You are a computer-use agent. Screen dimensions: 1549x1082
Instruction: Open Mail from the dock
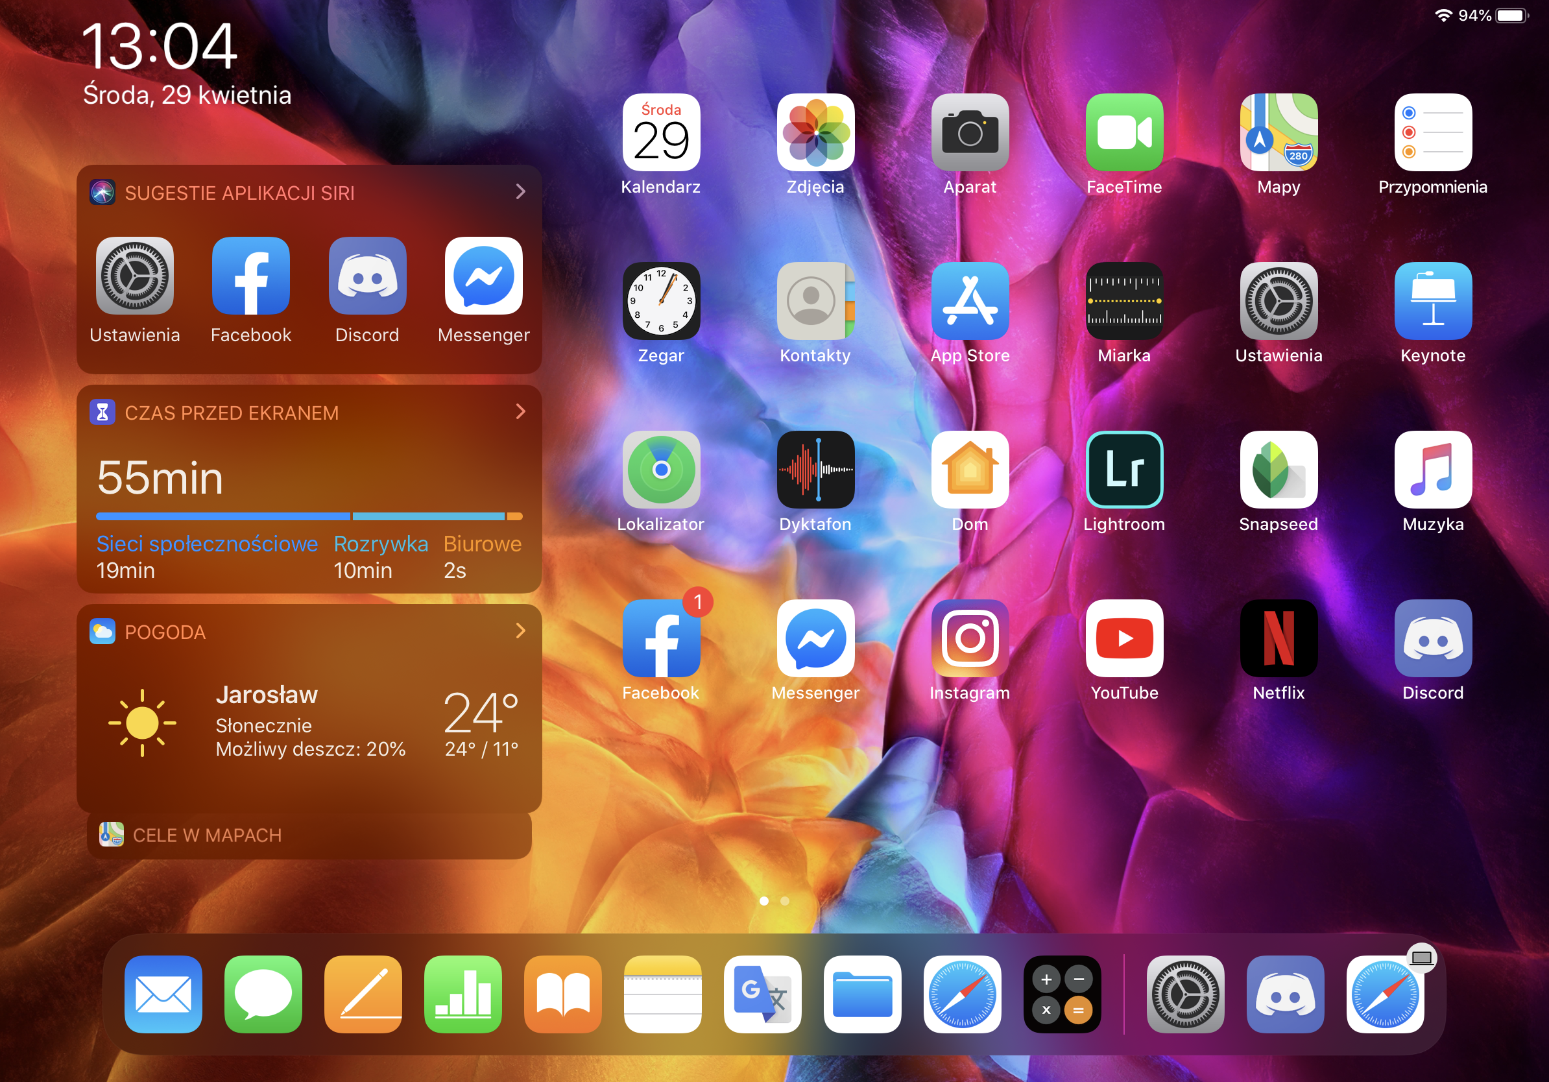pyautogui.click(x=163, y=994)
